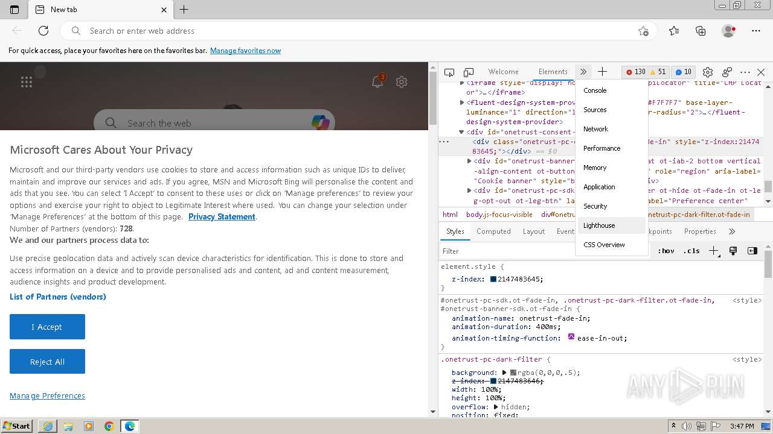Open the new tab page settings gear
The height and width of the screenshot is (434, 773).
coord(402,82)
